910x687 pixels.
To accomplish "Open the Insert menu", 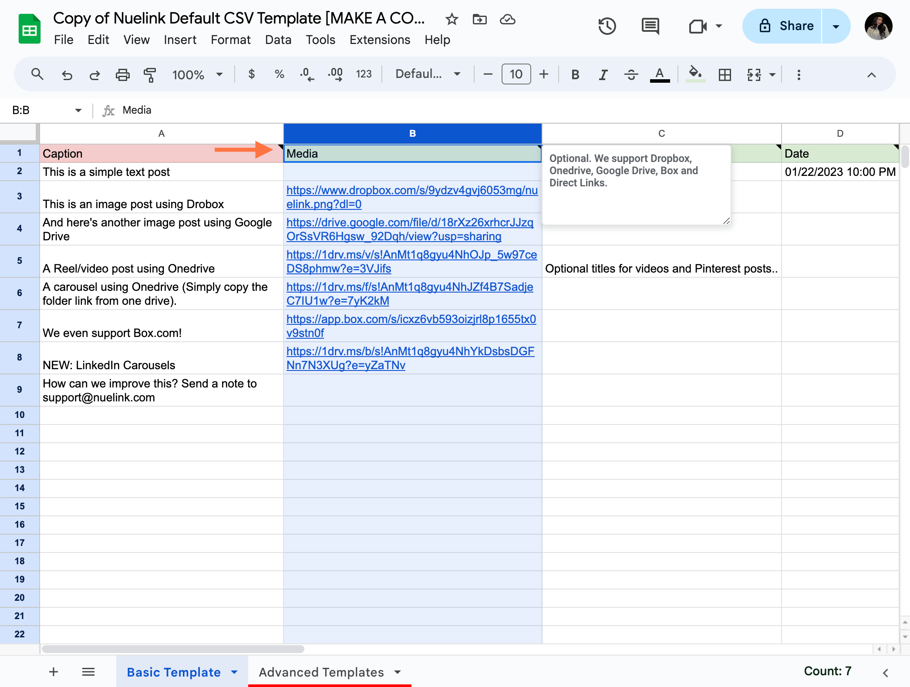I will pos(180,40).
